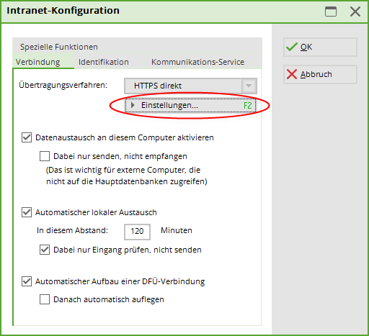369x336 pixels.
Task: Open the Einstellungen F2 settings button
Action: click(190, 105)
